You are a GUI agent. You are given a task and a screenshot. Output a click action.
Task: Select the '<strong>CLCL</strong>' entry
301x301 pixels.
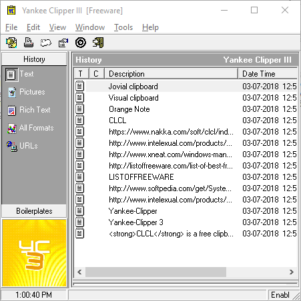[x=171, y=234]
